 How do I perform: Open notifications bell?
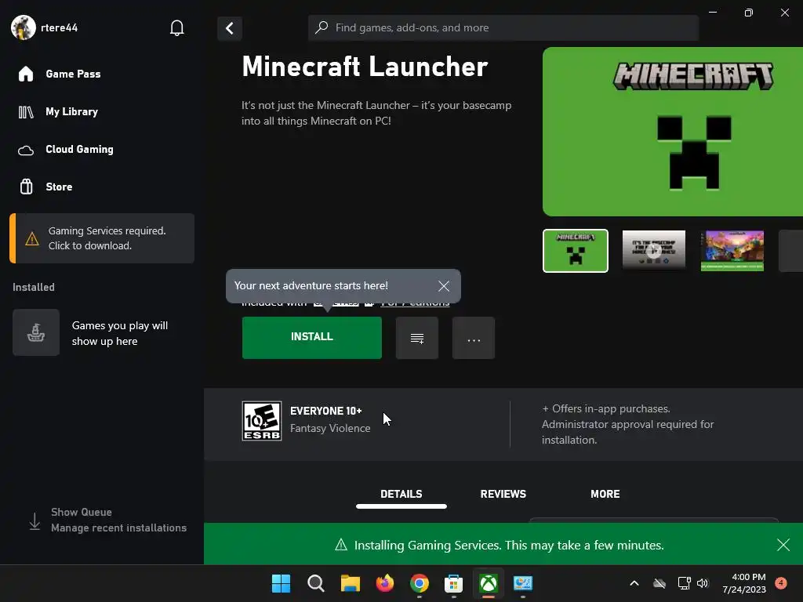pyautogui.click(x=176, y=27)
